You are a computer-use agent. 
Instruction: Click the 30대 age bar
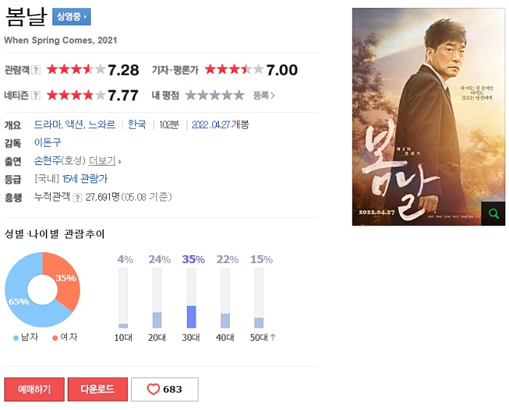(191, 297)
